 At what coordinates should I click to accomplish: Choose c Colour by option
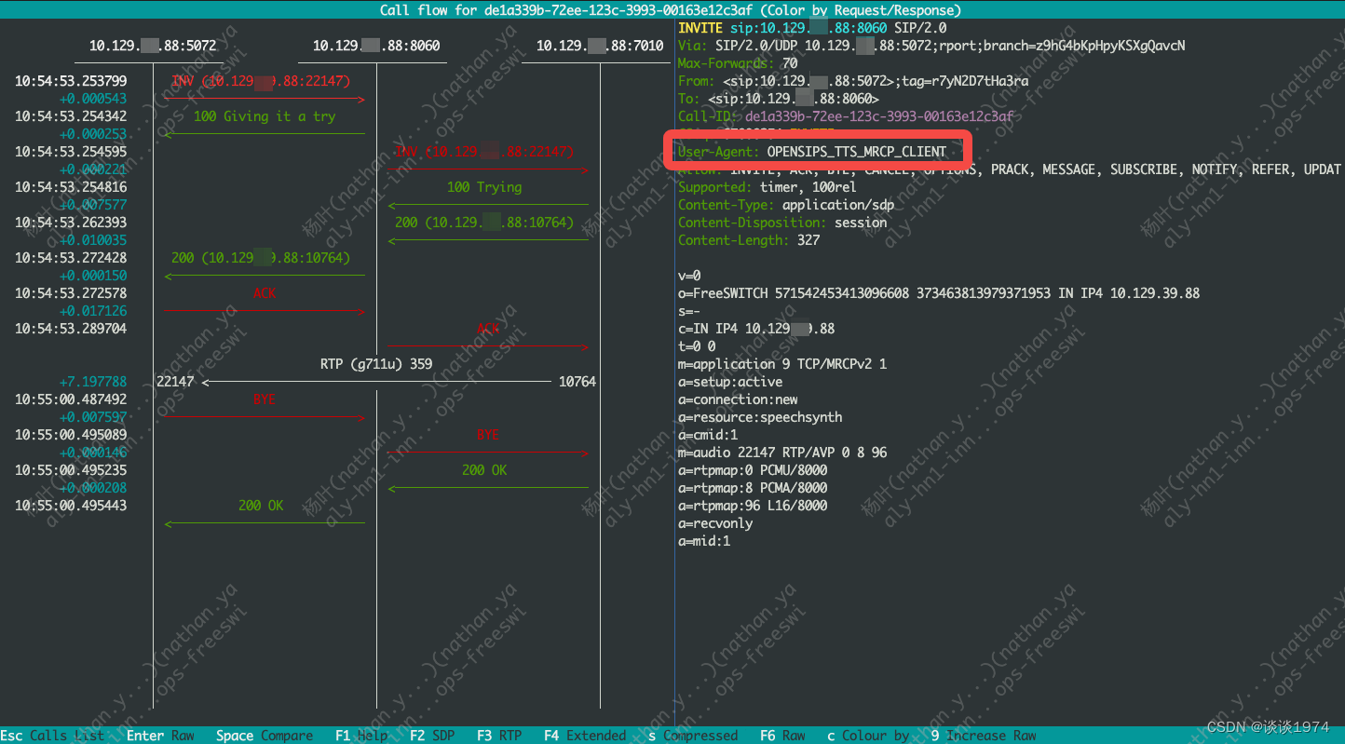868,736
